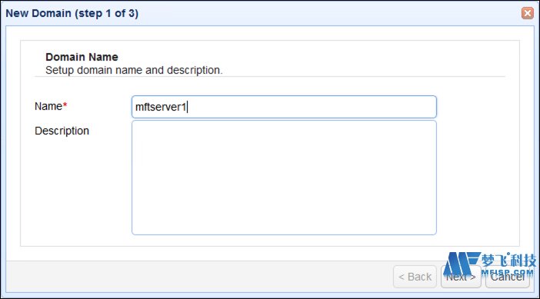Click the horizontal divider under the heading

click(x=270, y=76)
